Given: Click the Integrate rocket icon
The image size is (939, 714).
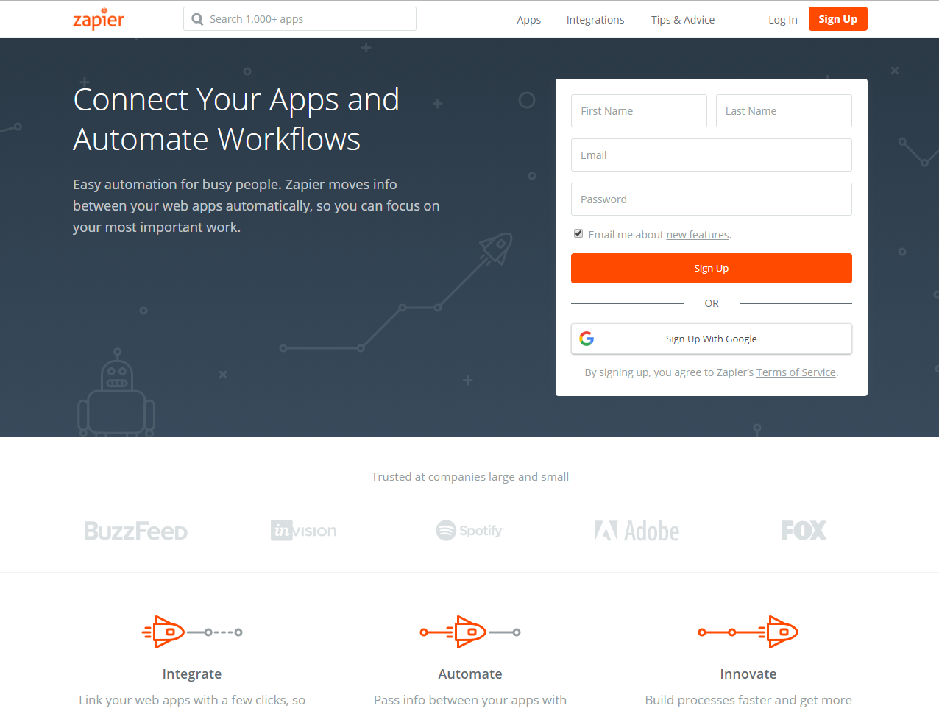Looking at the screenshot, I should coord(192,632).
